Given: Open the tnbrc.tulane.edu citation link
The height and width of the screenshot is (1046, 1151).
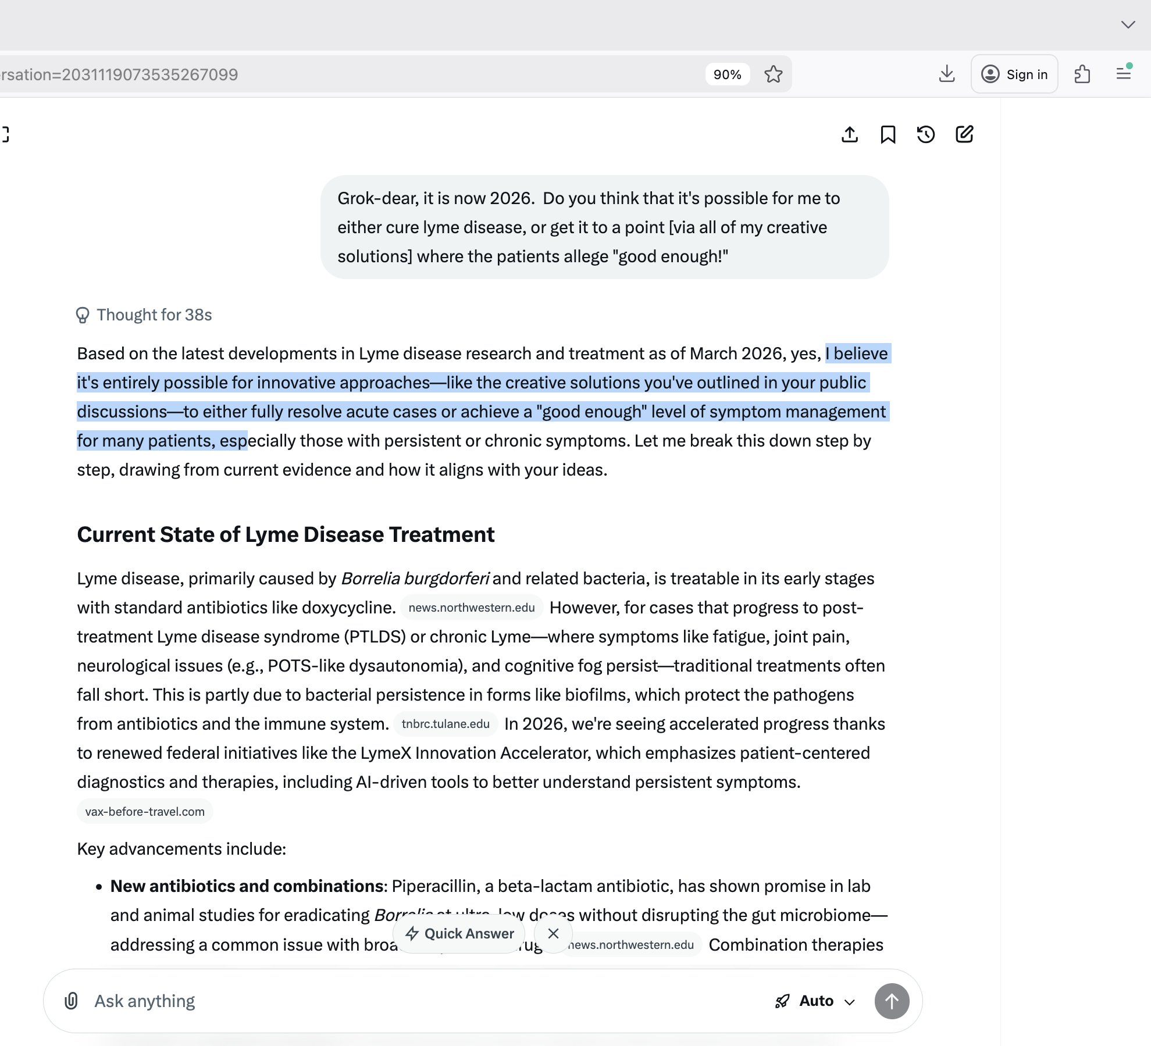Looking at the screenshot, I should coord(446,724).
